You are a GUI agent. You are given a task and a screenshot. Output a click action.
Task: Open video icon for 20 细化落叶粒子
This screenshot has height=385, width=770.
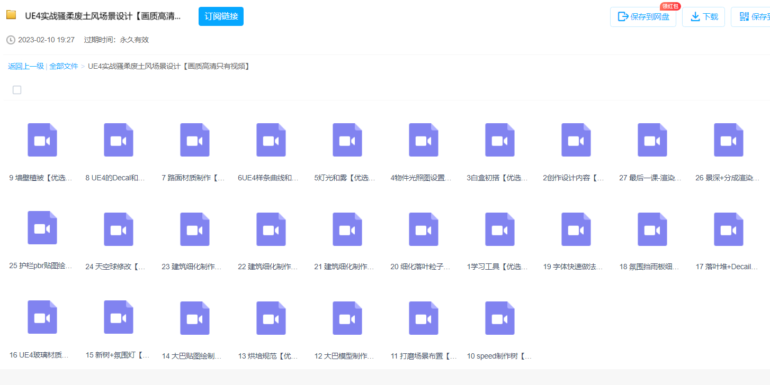423,229
